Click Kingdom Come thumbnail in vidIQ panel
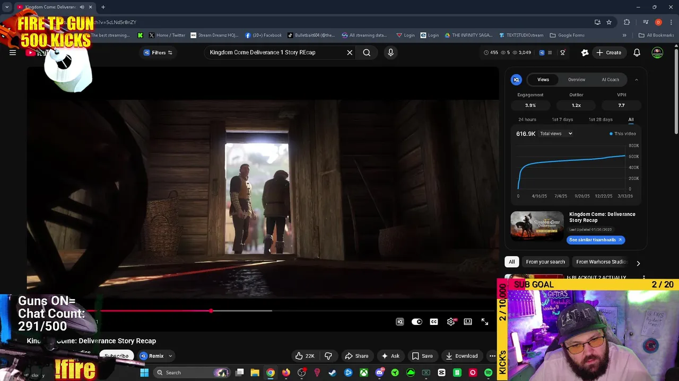The height and width of the screenshot is (381, 679). [537, 226]
